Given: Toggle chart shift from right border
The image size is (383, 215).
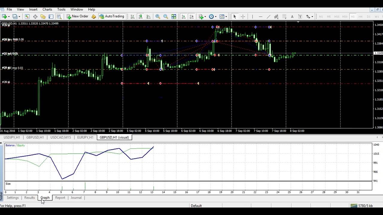Looking at the screenshot, I should click(191, 16).
